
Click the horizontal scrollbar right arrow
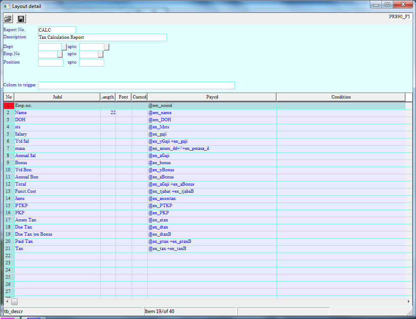pyautogui.click(x=409, y=302)
